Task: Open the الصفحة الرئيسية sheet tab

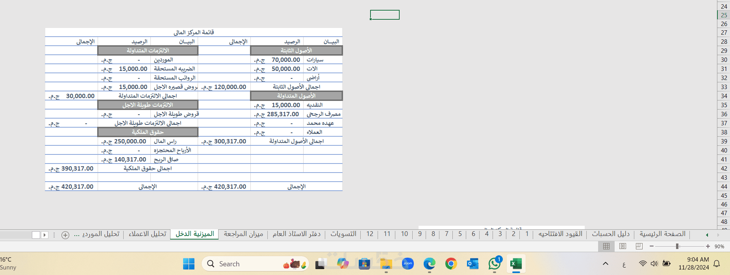Action: 663,234
